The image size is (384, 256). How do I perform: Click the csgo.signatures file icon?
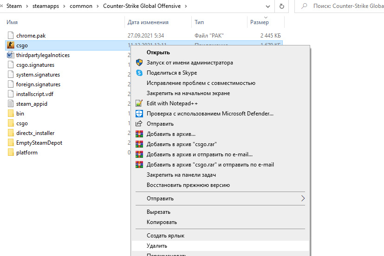[x=11, y=65]
